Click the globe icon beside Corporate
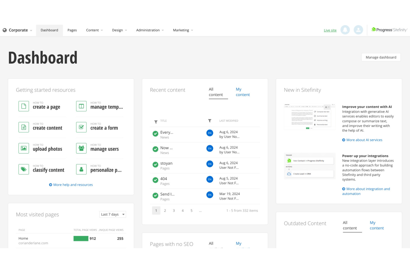Image resolution: width=410 pixels, height=273 pixels. click(5, 30)
